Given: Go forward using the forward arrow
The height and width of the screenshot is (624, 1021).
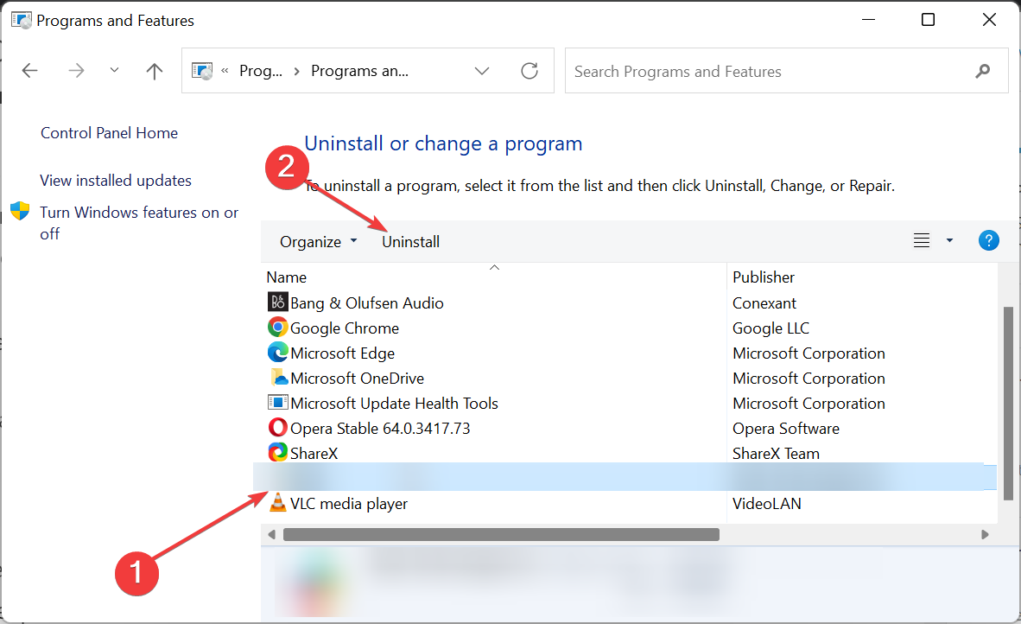Looking at the screenshot, I should tap(76, 70).
